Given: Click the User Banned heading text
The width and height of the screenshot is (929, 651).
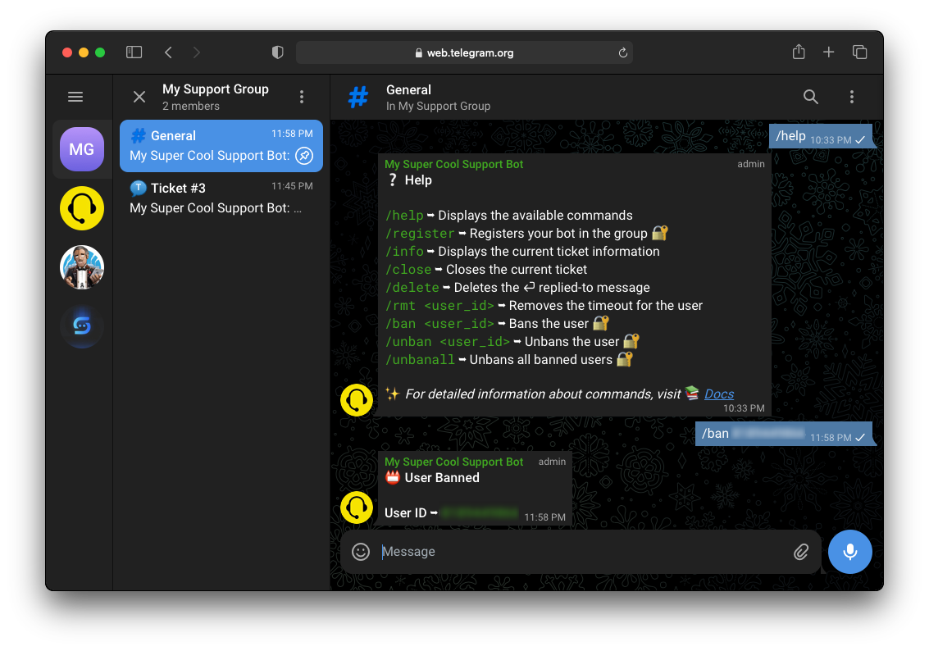Looking at the screenshot, I should [x=442, y=478].
